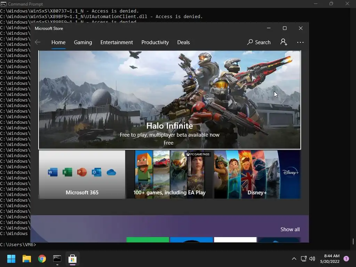
Task: Open Search in Microsoft Store
Action: 259,42
